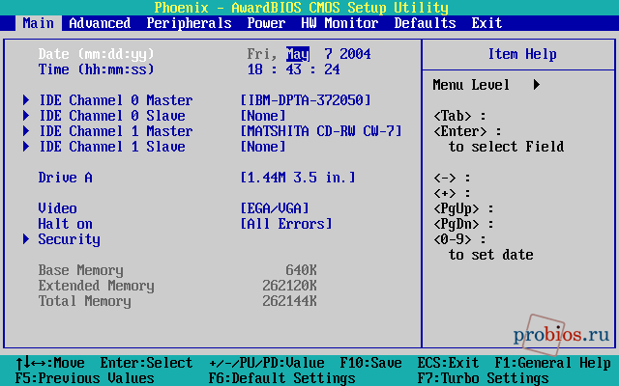
Task: Click the 'to select Field' help text
Action: click(506, 147)
